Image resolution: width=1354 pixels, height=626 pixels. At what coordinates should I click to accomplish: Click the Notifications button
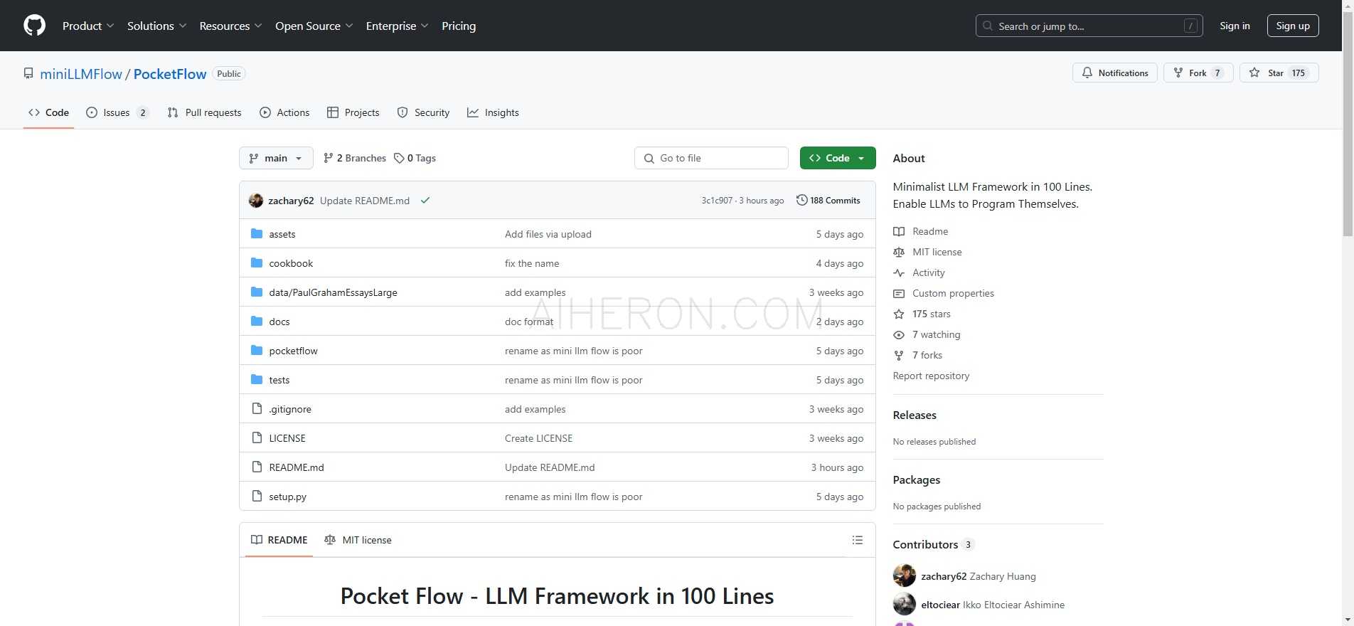tap(1115, 73)
